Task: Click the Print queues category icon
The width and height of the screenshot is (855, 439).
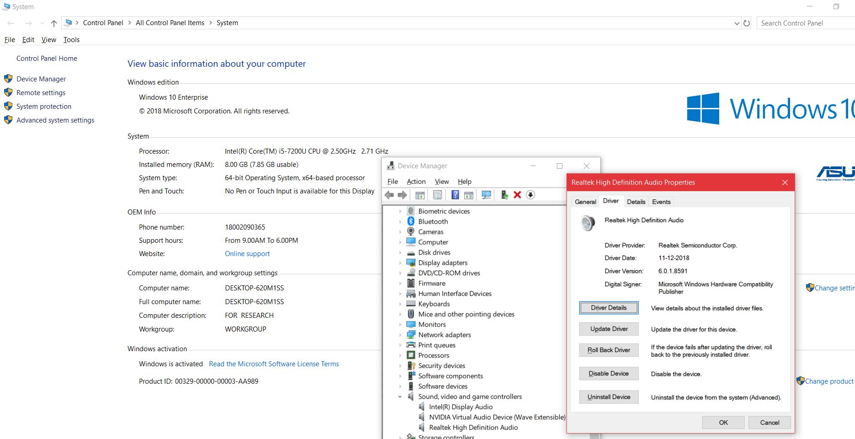Action: [x=411, y=345]
